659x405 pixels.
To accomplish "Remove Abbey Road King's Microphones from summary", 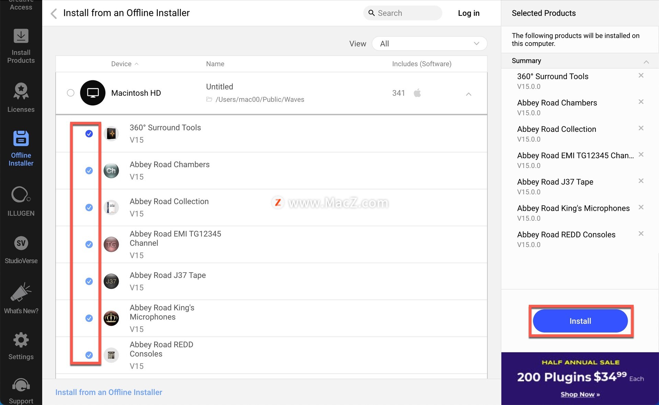I will coord(641,207).
